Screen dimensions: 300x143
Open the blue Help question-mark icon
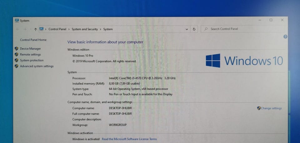point(285,37)
